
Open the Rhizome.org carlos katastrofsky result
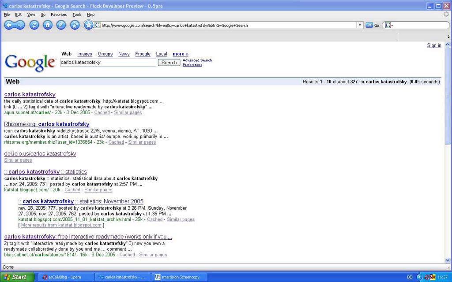[x=47, y=124]
